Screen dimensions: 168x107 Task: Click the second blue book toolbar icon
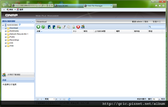54,27
